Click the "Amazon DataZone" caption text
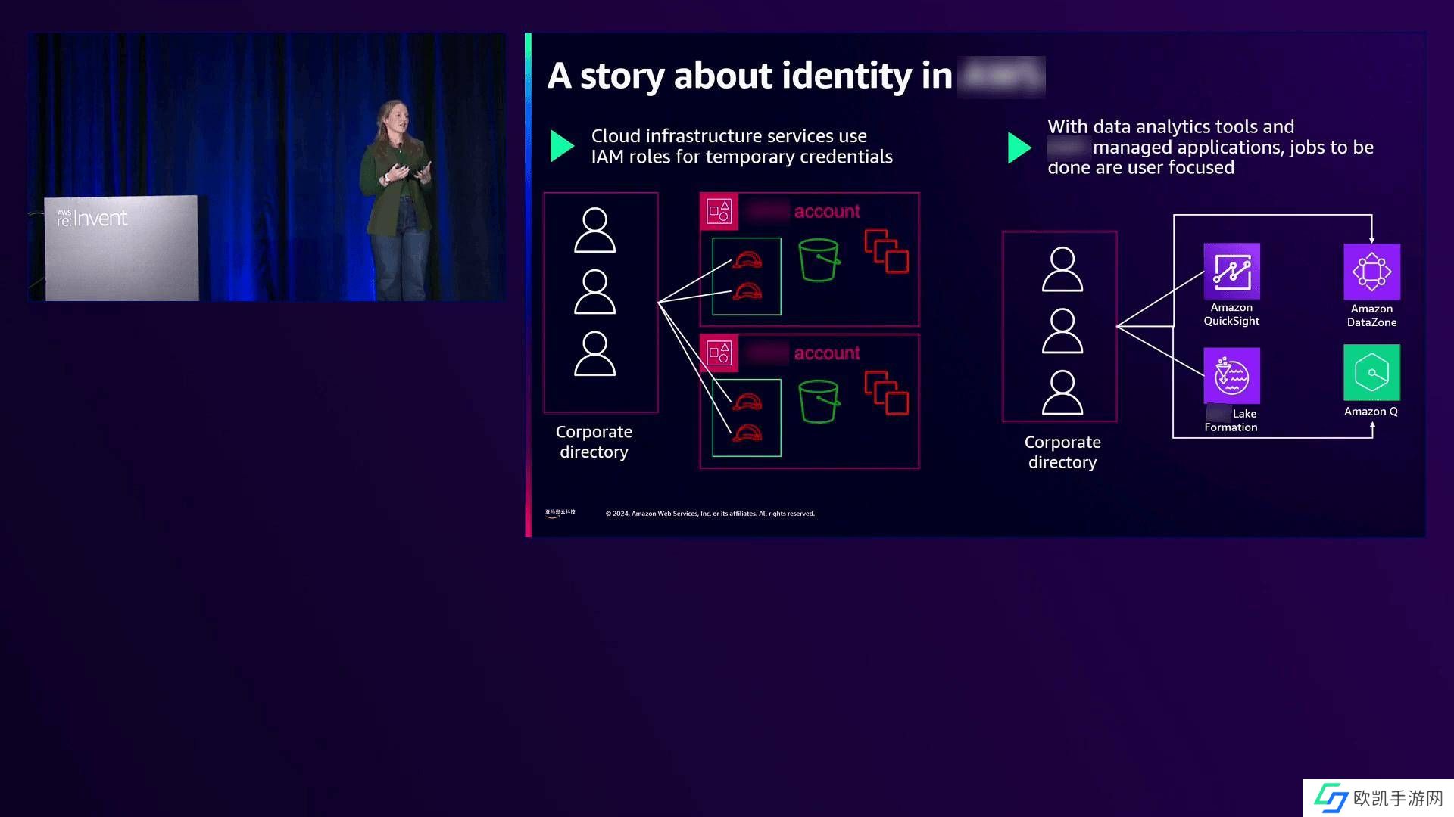Viewport: 1454px width, 817px height. click(x=1371, y=315)
